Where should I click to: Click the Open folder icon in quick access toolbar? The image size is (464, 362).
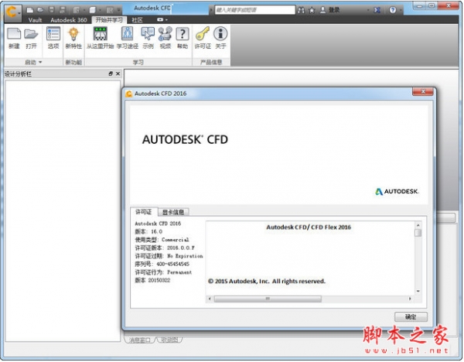[x=40, y=10]
